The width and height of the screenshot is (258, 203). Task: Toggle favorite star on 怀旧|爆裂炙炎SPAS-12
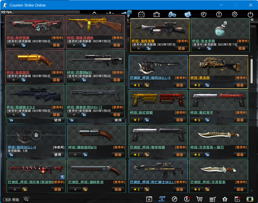74,114
